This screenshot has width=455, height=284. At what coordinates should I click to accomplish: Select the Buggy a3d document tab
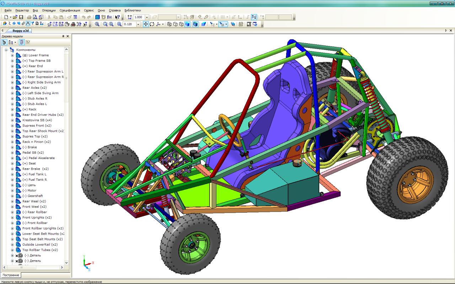[x=21, y=31]
